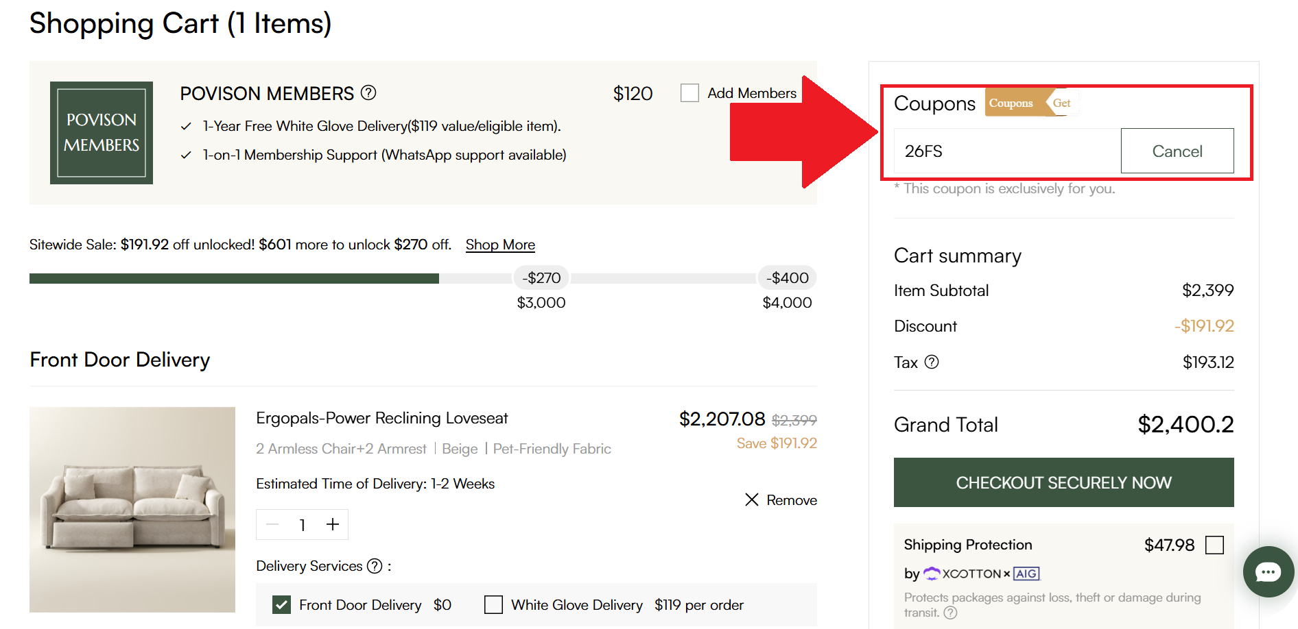Click the Estimated Time of Delivery text

[375, 484]
